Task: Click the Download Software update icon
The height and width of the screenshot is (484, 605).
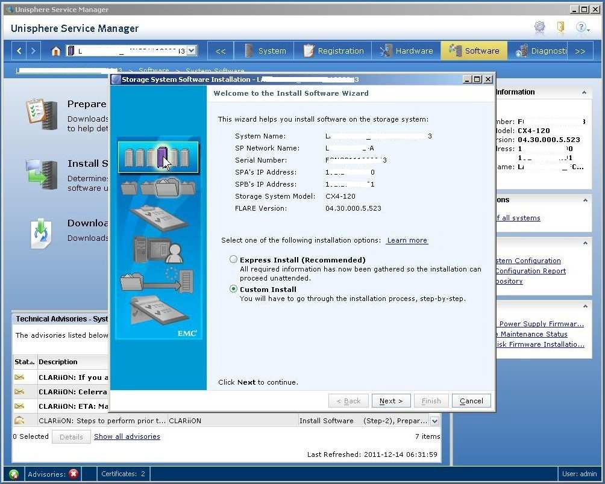Action: click(41, 234)
